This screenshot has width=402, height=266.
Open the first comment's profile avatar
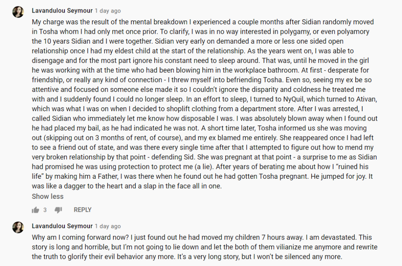click(x=18, y=12)
